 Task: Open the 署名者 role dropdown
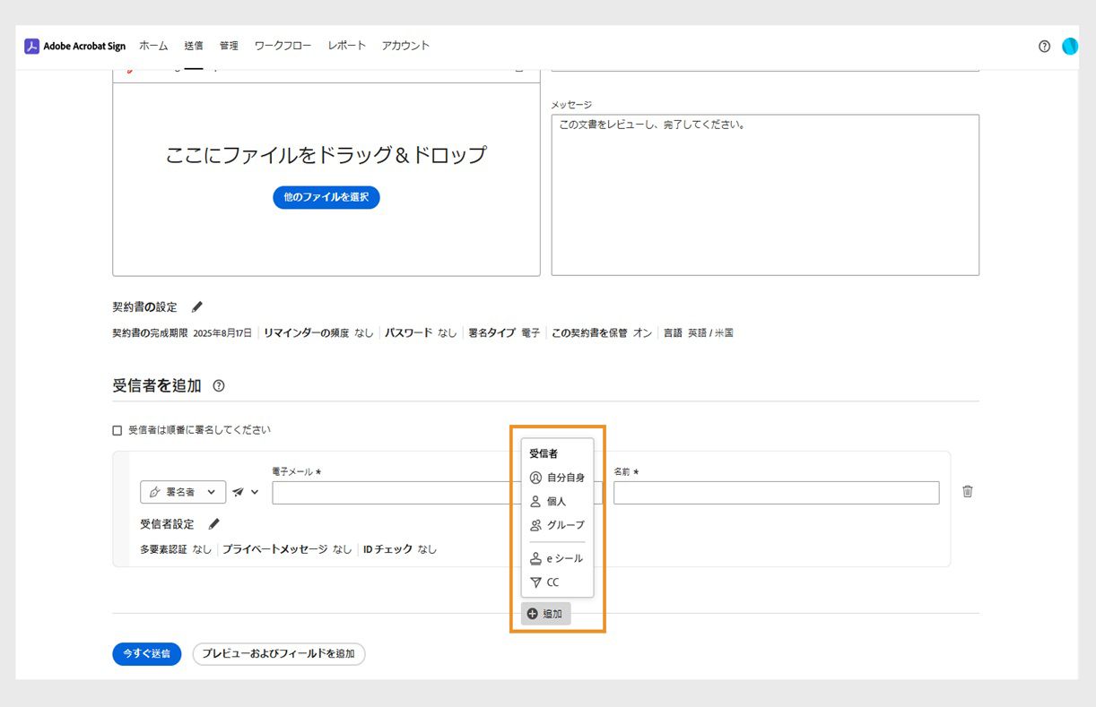click(182, 491)
